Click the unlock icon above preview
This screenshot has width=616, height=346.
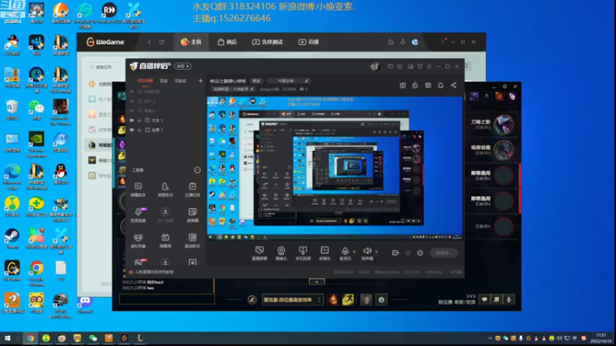click(415, 85)
